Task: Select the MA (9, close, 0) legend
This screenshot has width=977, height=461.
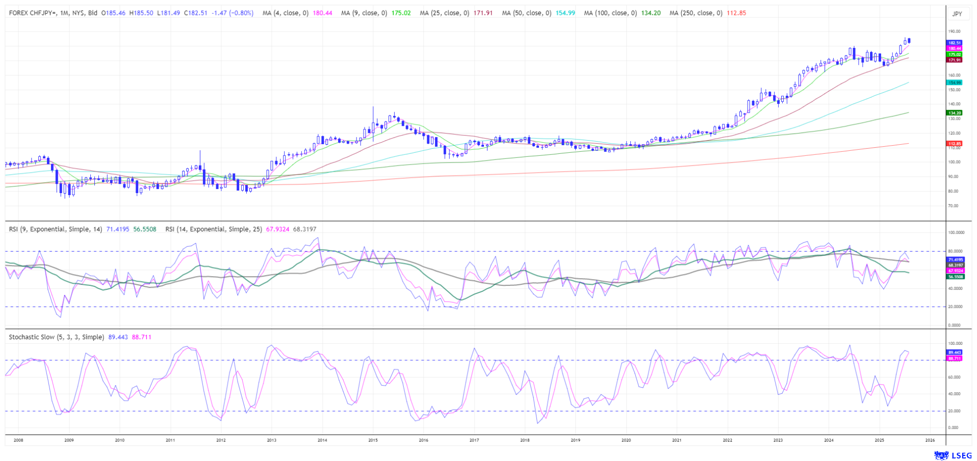Action: (364, 13)
